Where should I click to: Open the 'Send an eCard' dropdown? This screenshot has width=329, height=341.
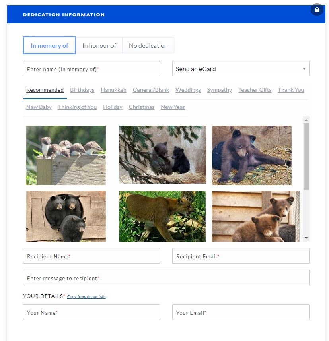click(240, 69)
